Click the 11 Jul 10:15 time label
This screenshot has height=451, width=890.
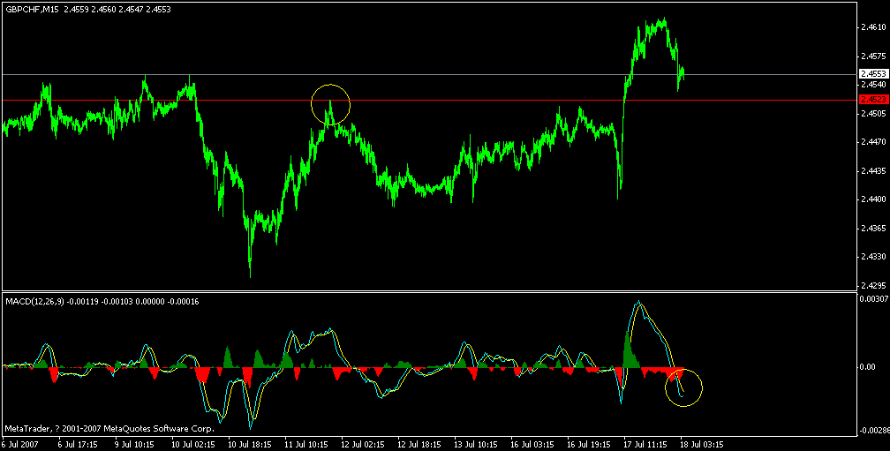click(x=305, y=445)
